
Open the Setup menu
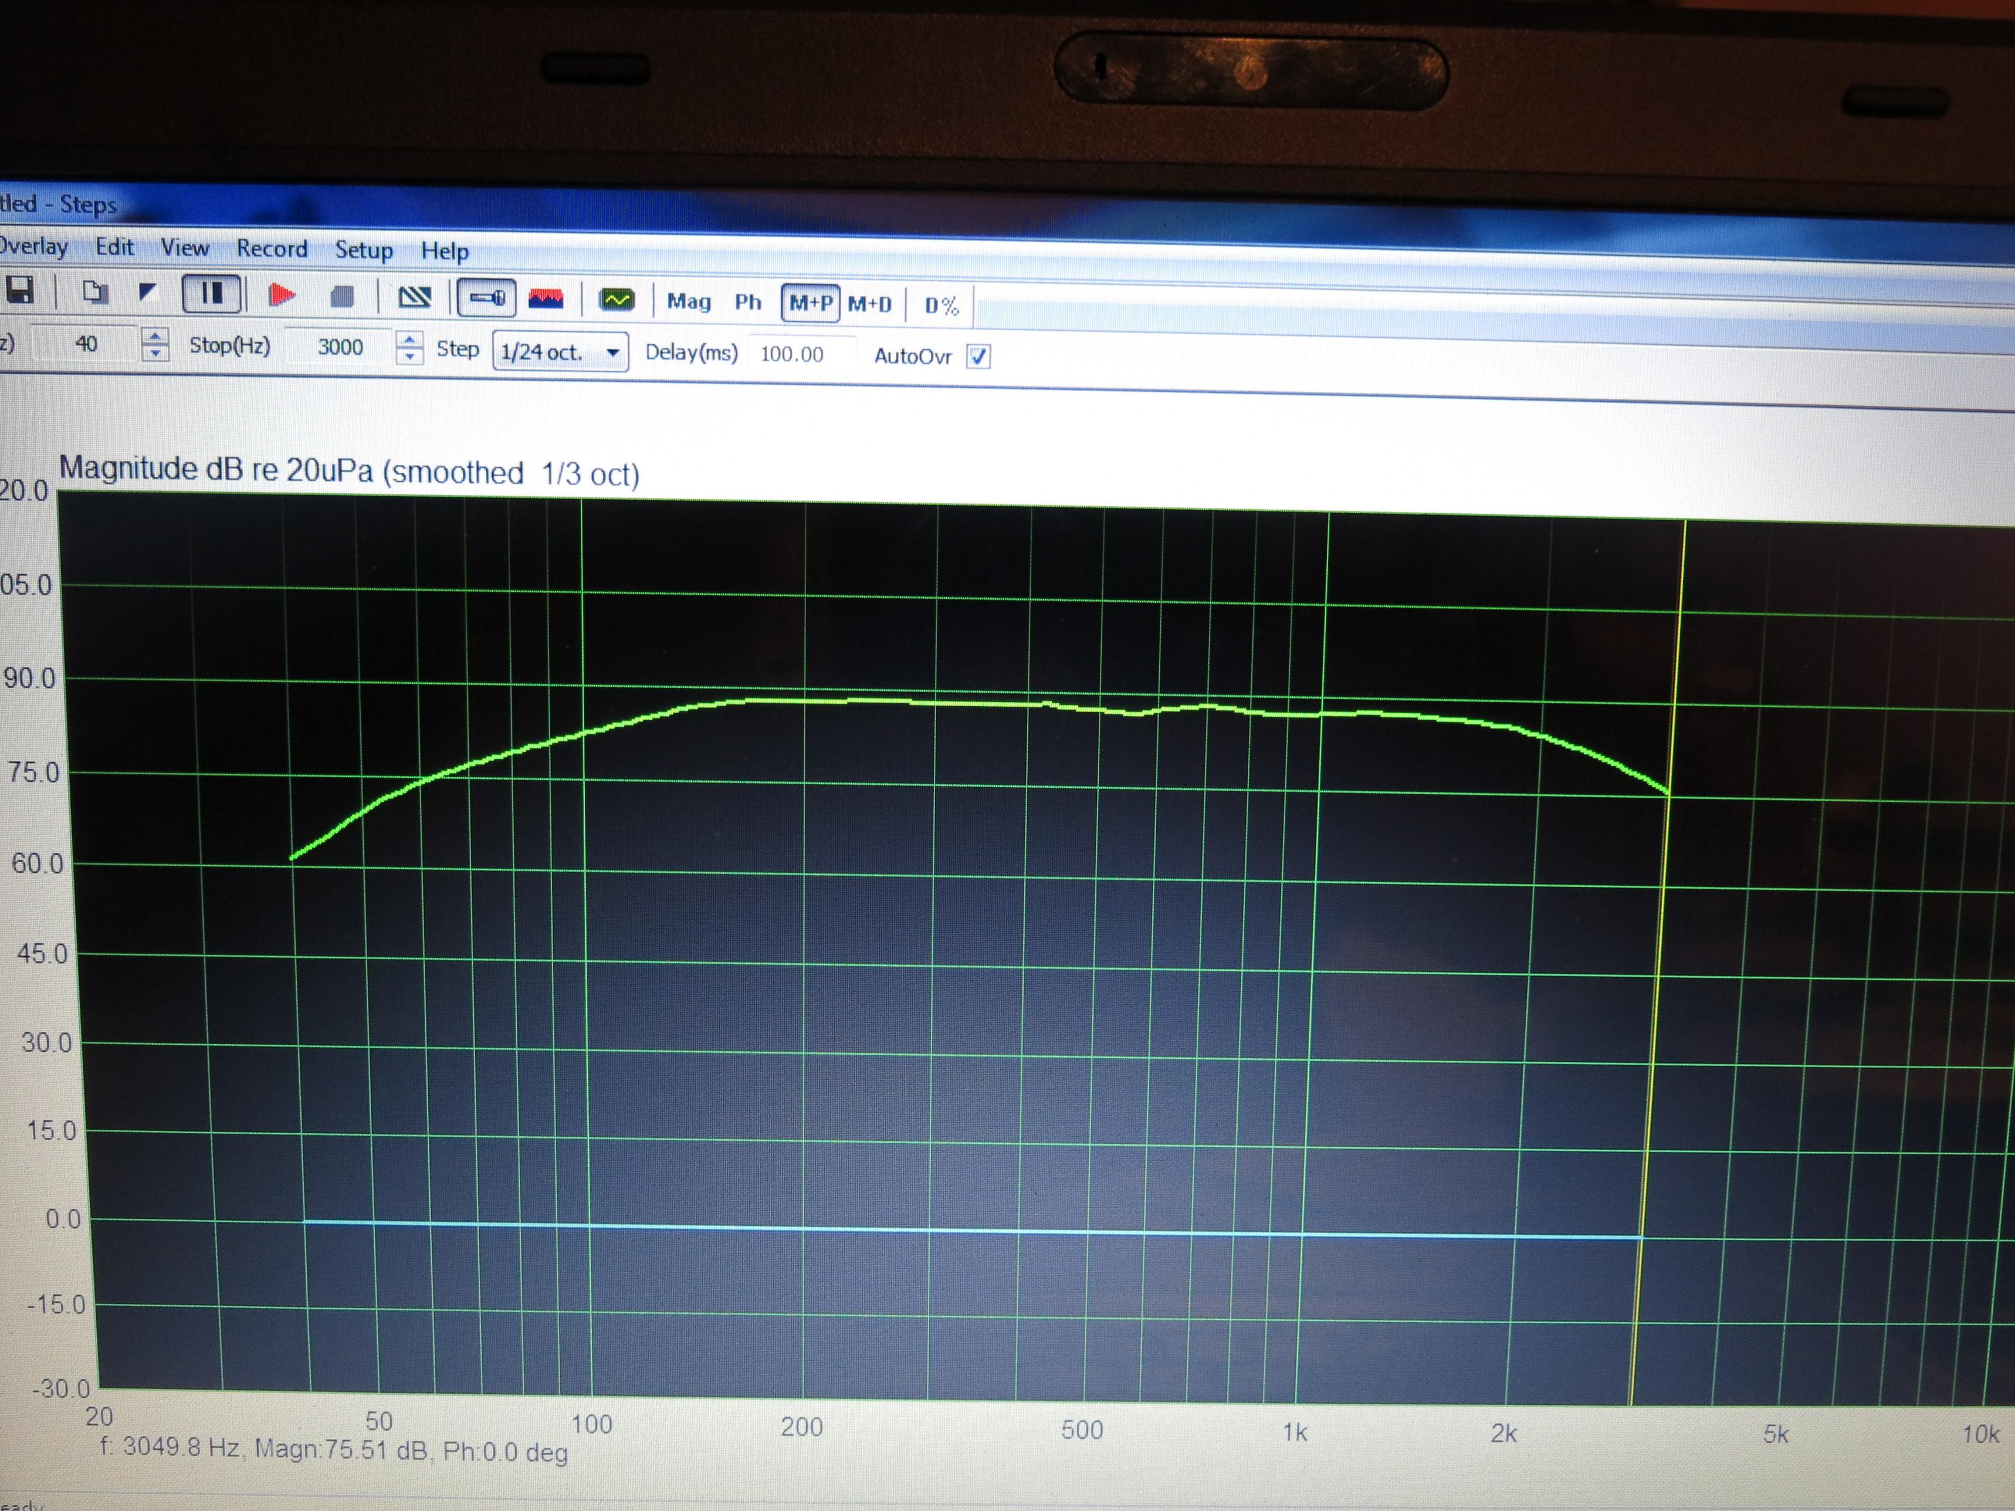point(364,249)
